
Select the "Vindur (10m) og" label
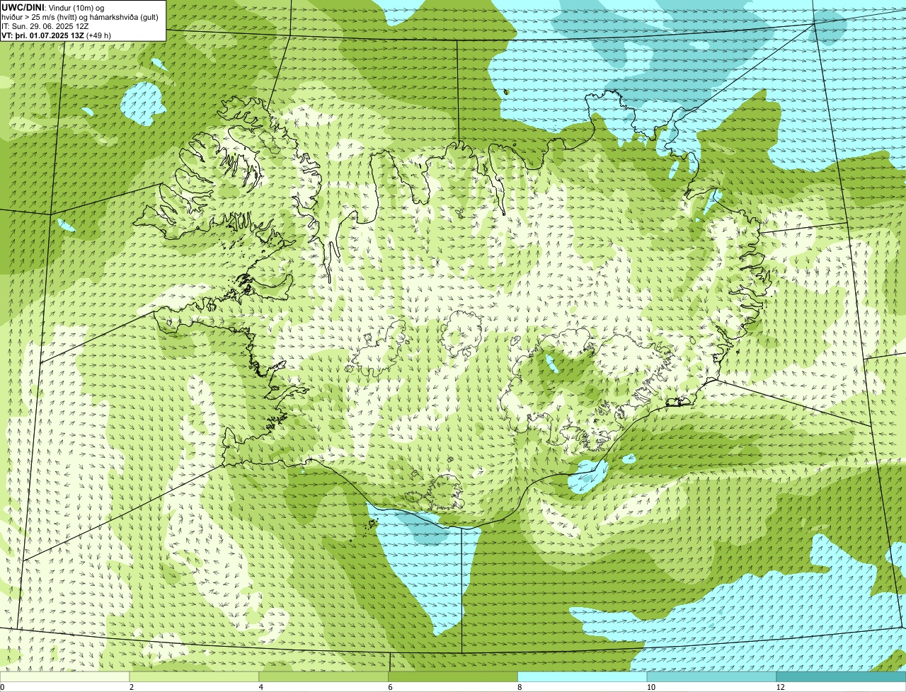click(76, 8)
